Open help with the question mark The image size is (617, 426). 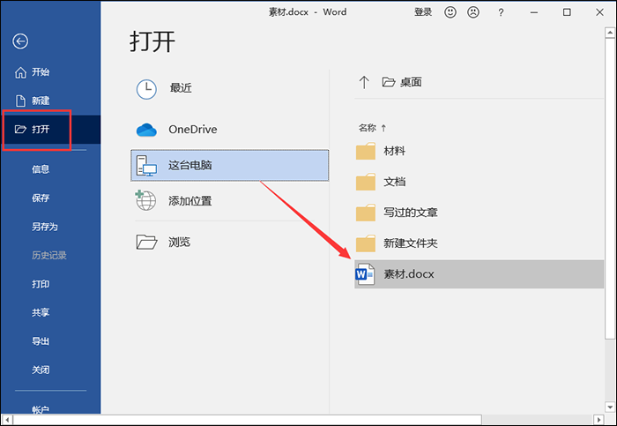pyautogui.click(x=501, y=12)
